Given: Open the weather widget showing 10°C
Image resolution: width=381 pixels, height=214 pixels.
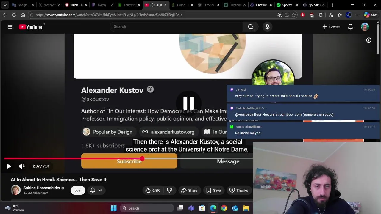Looking at the screenshot, I should [x=14, y=208].
